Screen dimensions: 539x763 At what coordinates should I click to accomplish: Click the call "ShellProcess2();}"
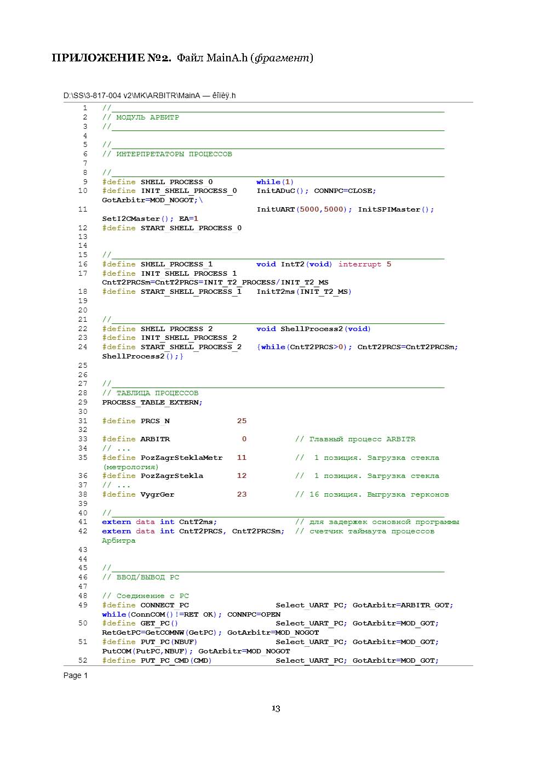[x=143, y=356]
